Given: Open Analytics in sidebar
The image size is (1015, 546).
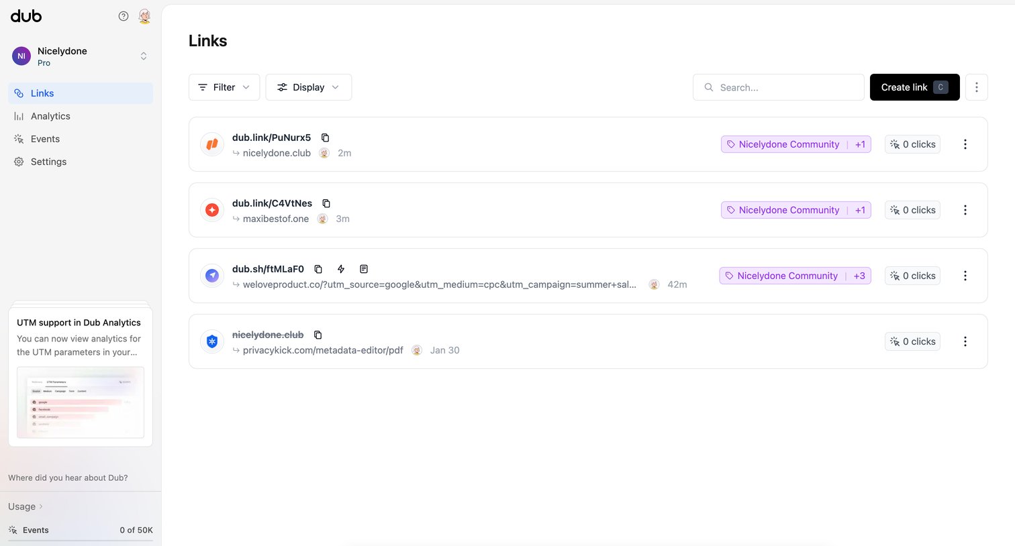Looking at the screenshot, I should pyautogui.click(x=81, y=116).
